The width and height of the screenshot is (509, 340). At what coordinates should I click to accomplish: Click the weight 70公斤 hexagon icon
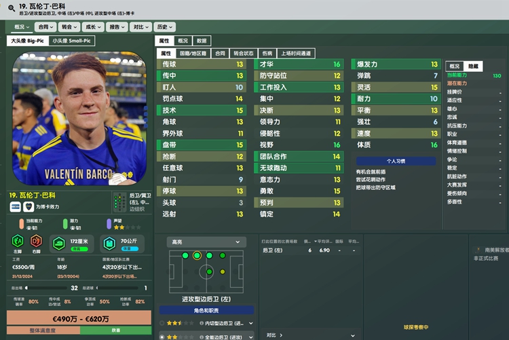(109, 244)
